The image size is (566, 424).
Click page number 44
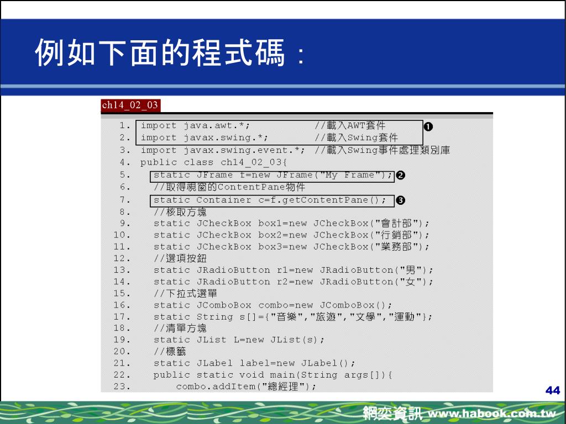pos(553,390)
